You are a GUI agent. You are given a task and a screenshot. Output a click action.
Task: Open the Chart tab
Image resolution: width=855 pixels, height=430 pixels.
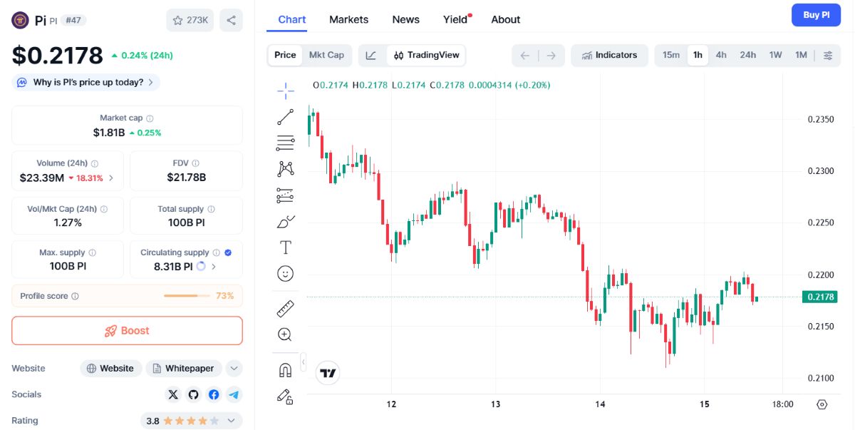coord(292,19)
